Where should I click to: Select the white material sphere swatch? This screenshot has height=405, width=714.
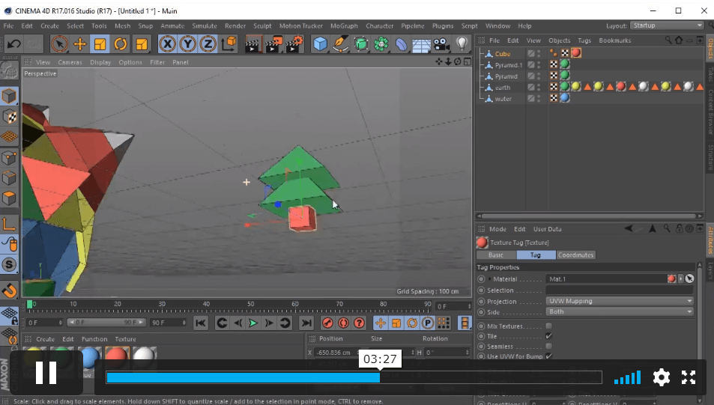145,358
